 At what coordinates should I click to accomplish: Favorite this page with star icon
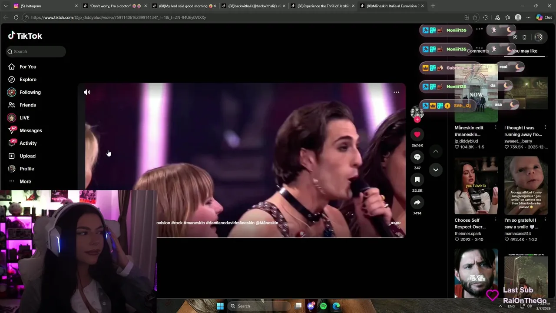point(475,17)
